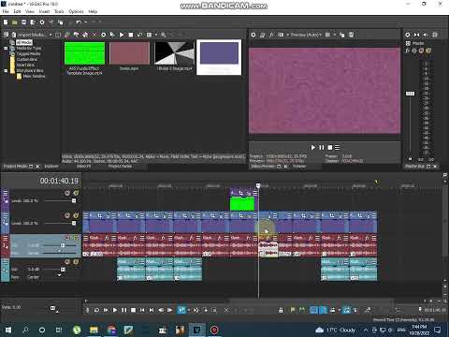Open Bandicam from the taskbar
Viewport: 449px width, 337px height.
[x=214, y=330]
